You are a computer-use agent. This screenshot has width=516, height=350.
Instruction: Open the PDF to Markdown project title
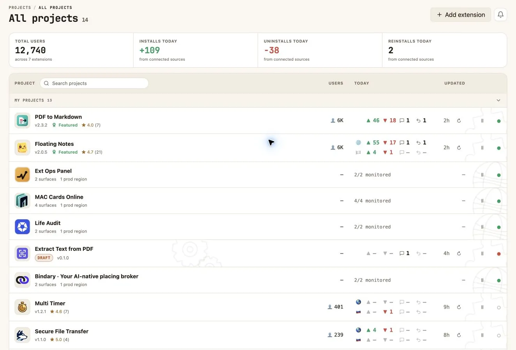pyautogui.click(x=58, y=117)
